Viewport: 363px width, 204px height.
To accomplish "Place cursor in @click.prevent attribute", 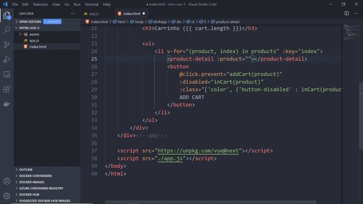I will 201,74.
